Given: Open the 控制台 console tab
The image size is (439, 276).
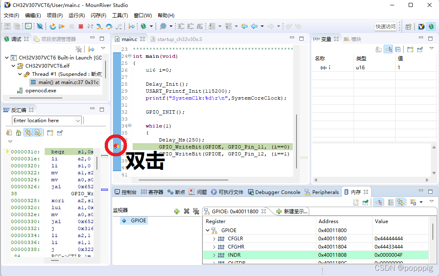Looking at the screenshot, I should (126, 192).
